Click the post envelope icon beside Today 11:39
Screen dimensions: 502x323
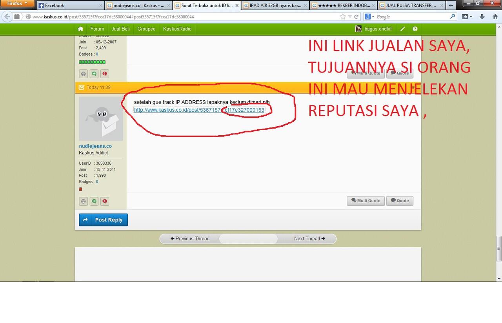tap(82, 87)
